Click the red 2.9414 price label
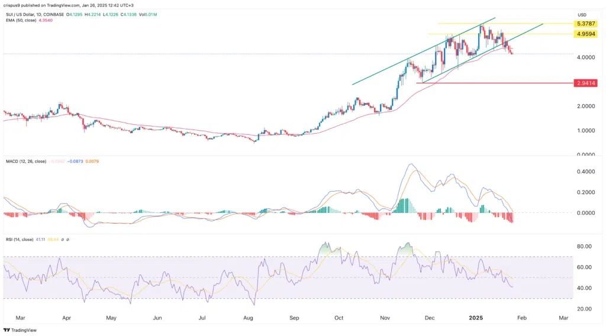This screenshot has height=336, width=606. click(x=586, y=83)
